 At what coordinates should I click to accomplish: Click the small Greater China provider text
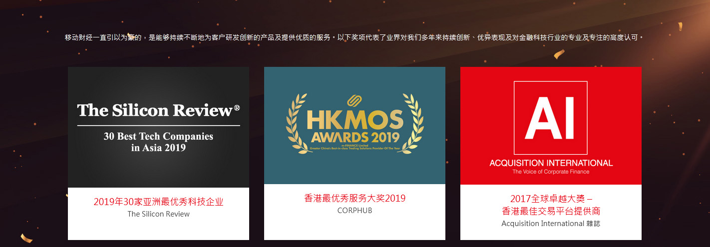click(x=355, y=147)
